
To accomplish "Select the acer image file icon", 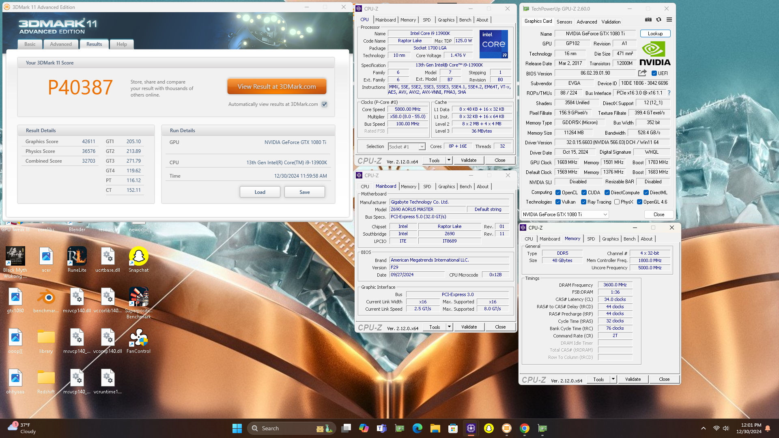I will tap(46, 260).
